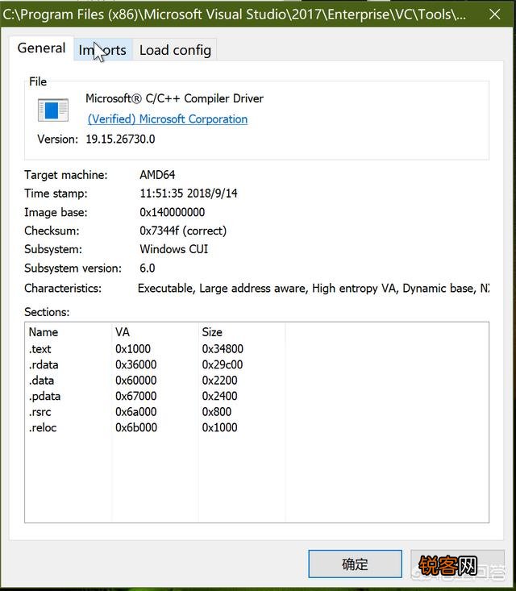Click the subsystem value Windows CUI
This screenshot has height=591, width=516.
click(174, 249)
